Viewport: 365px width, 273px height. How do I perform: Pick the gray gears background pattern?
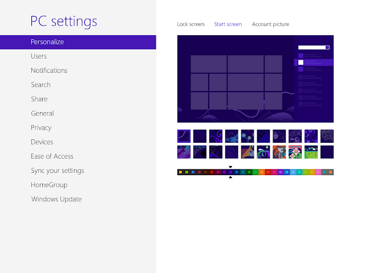[x=327, y=136]
